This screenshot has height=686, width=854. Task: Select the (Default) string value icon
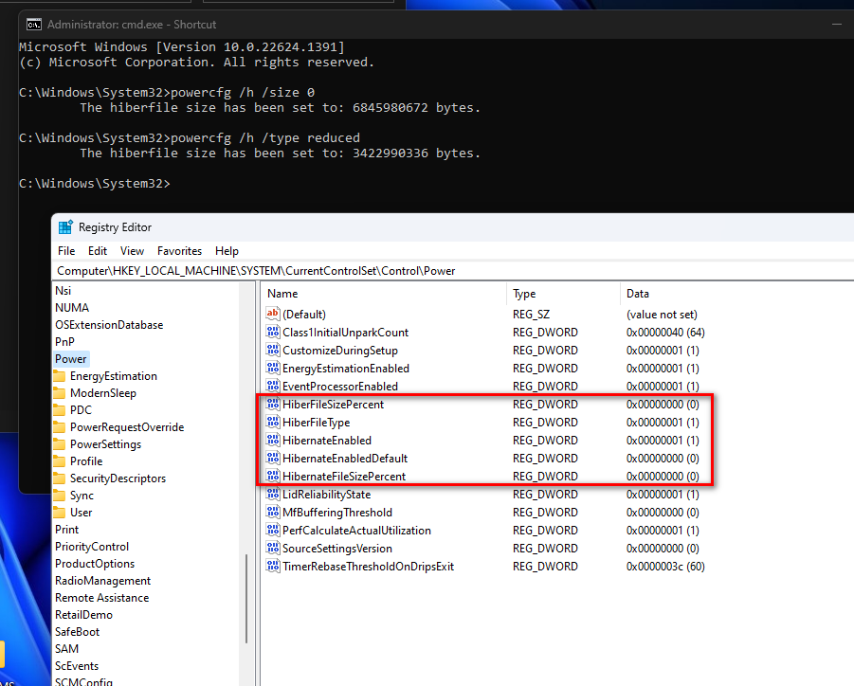(x=272, y=314)
